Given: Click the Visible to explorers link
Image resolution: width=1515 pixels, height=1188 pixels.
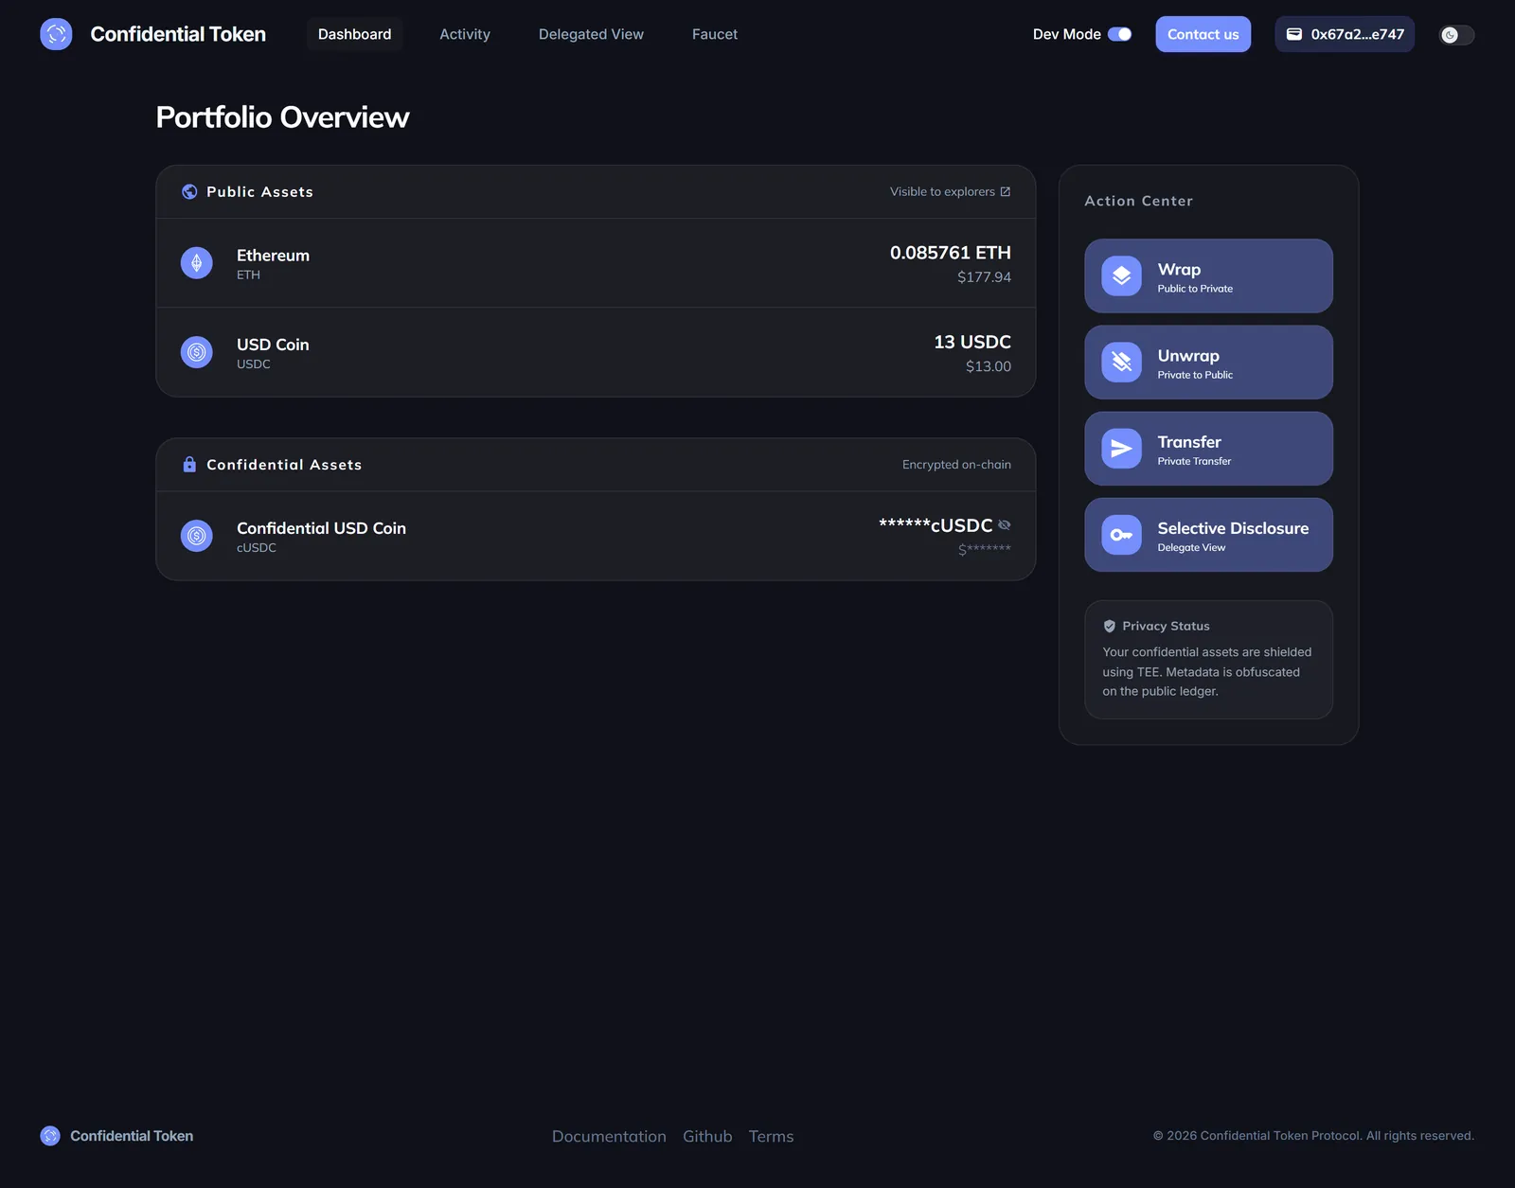Looking at the screenshot, I should pyautogui.click(x=950, y=191).
